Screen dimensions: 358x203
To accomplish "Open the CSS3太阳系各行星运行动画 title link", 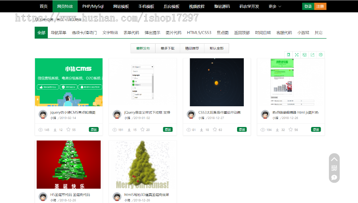I will [219, 112].
